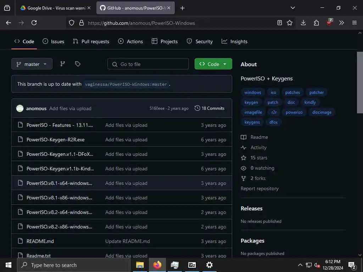Show hidden tray icons chevron

300,265
